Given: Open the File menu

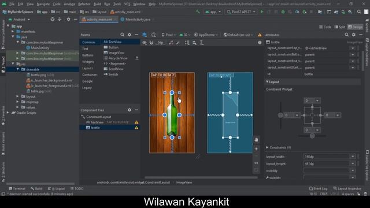Looking at the screenshot, I should [x=12, y=4].
